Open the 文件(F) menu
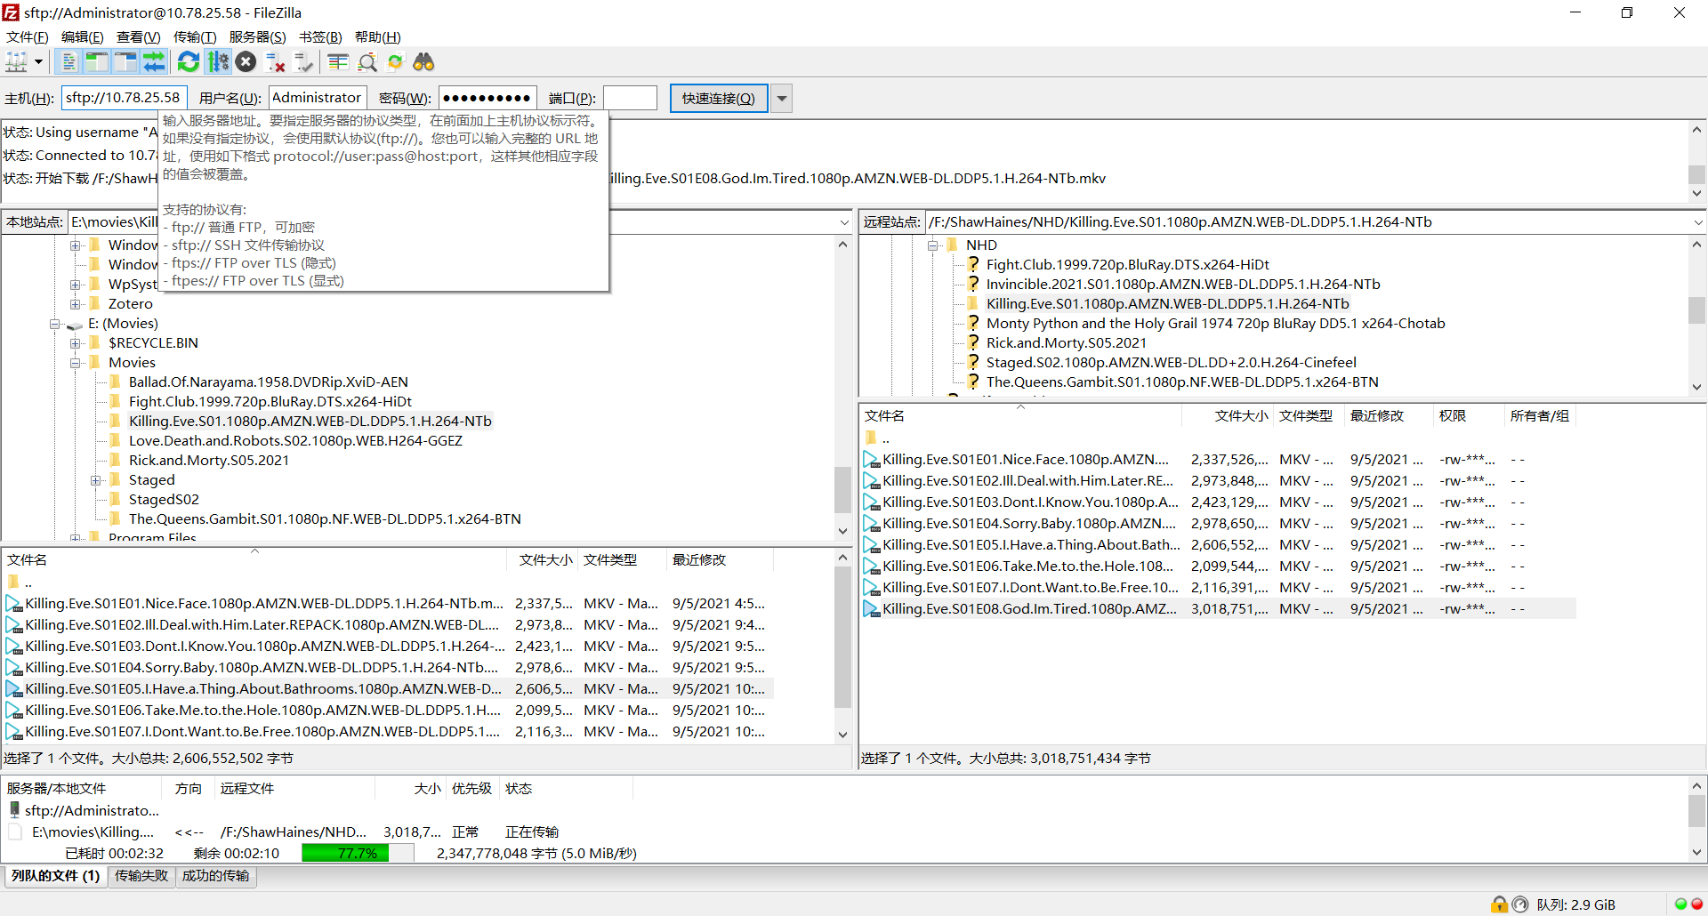 click(x=27, y=36)
